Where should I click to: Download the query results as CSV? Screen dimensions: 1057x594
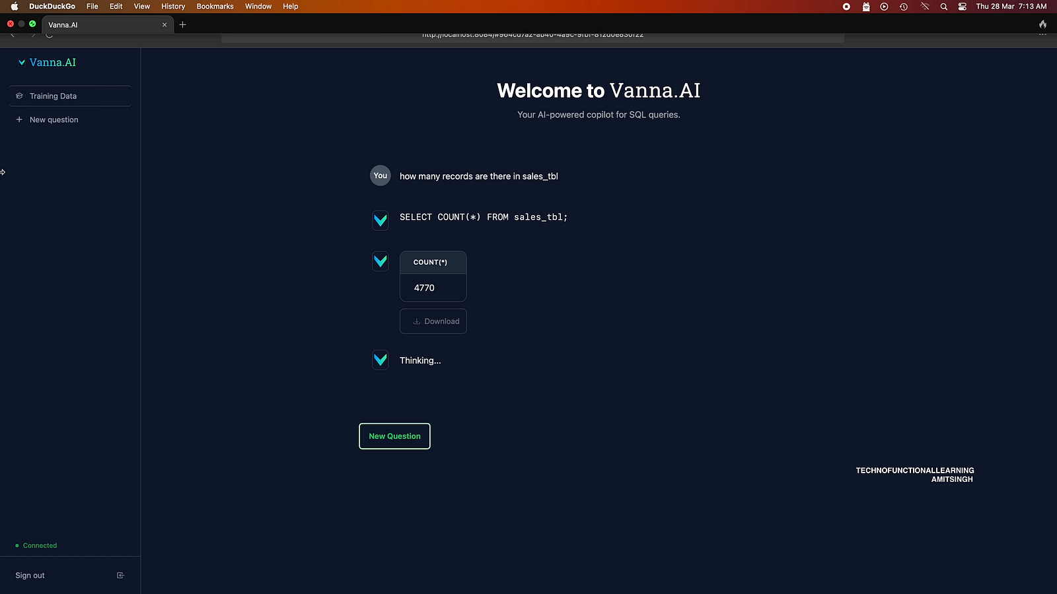[x=433, y=321]
